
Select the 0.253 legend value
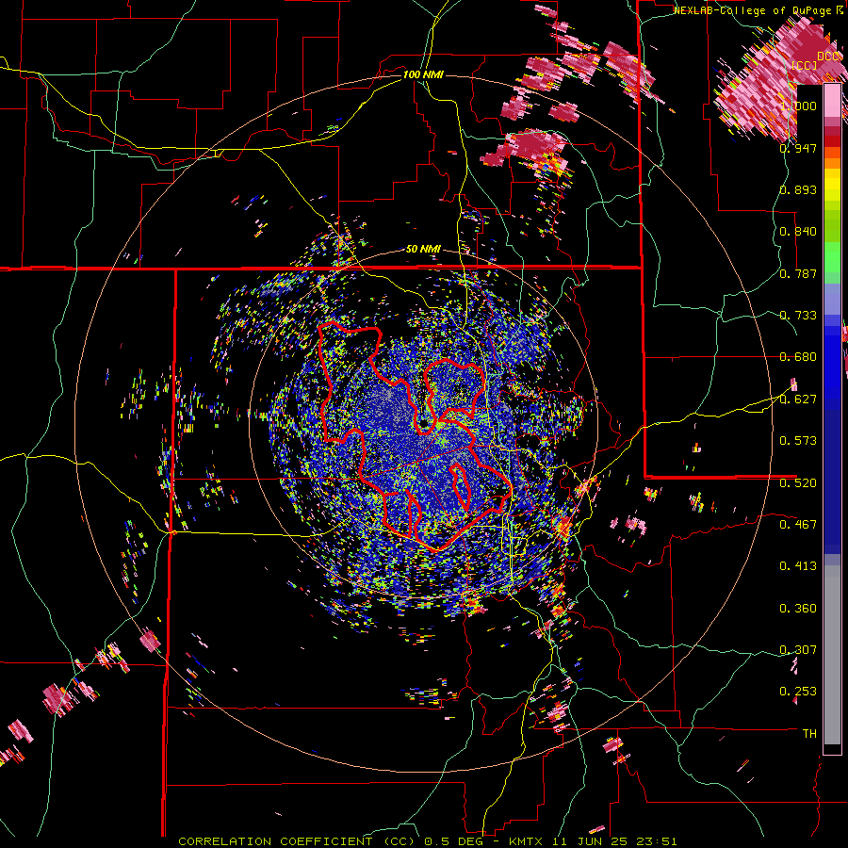tap(798, 692)
